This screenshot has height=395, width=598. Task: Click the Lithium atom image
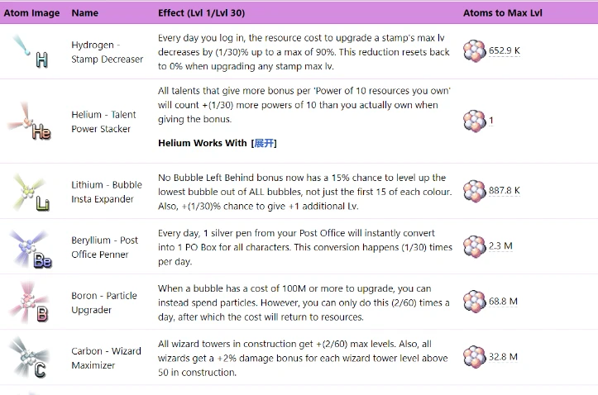pyautogui.click(x=31, y=192)
